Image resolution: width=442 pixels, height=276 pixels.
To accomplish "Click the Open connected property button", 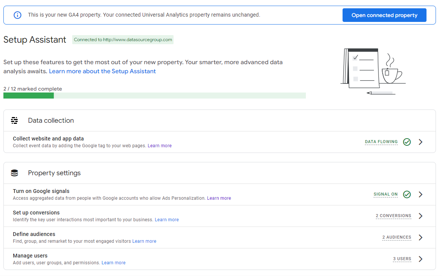I will [384, 15].
